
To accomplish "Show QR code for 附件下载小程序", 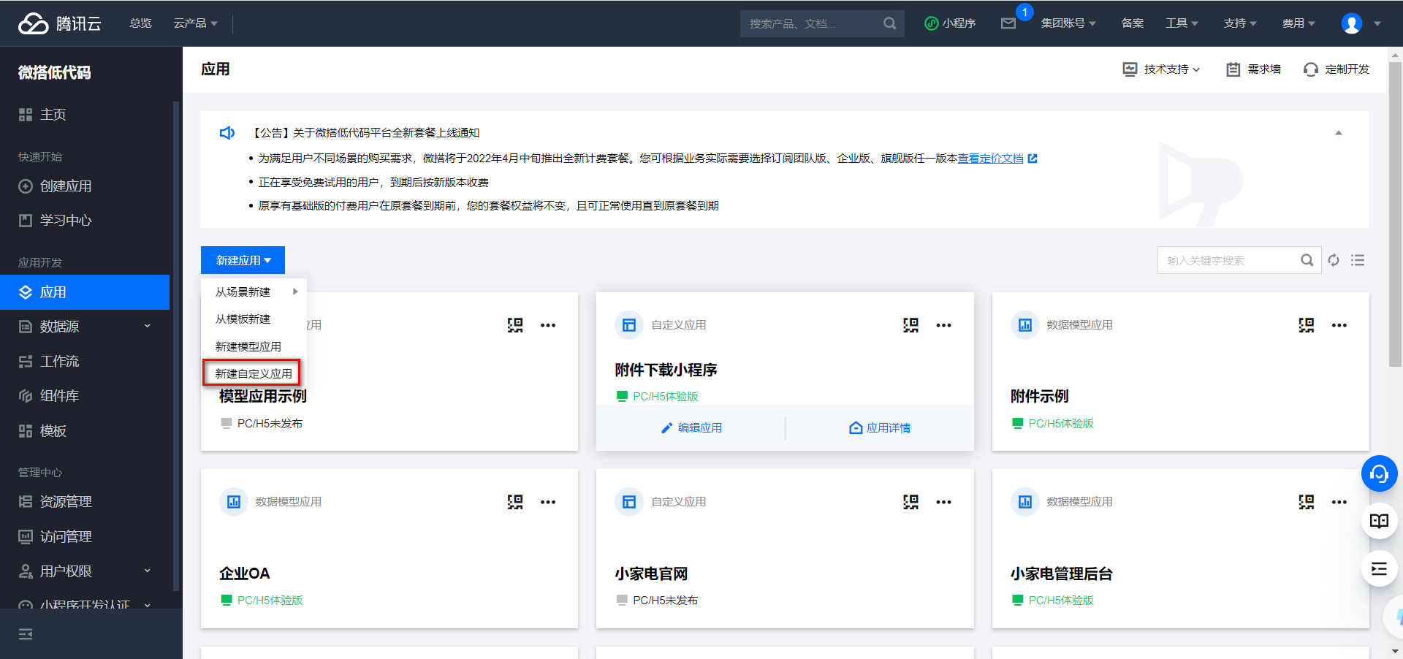I will 910,325.
